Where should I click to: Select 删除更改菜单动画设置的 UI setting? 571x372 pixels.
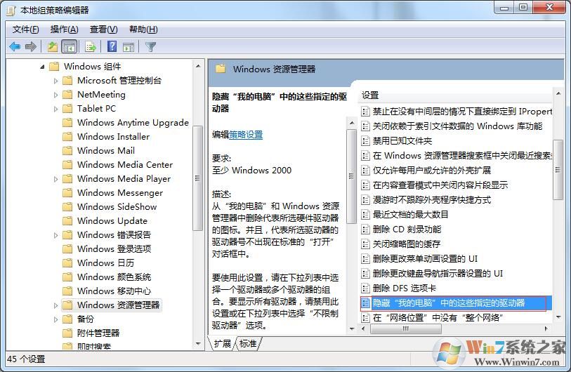tap(425, 259)
